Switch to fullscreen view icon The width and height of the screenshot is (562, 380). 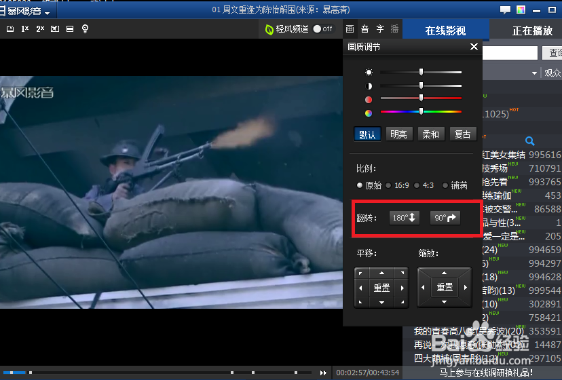(55, 28)
